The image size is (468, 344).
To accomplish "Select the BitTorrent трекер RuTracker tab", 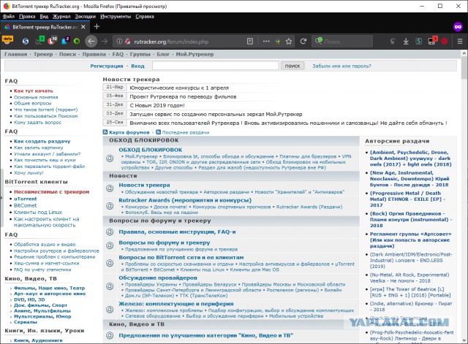I will click(x=45, y=27).
